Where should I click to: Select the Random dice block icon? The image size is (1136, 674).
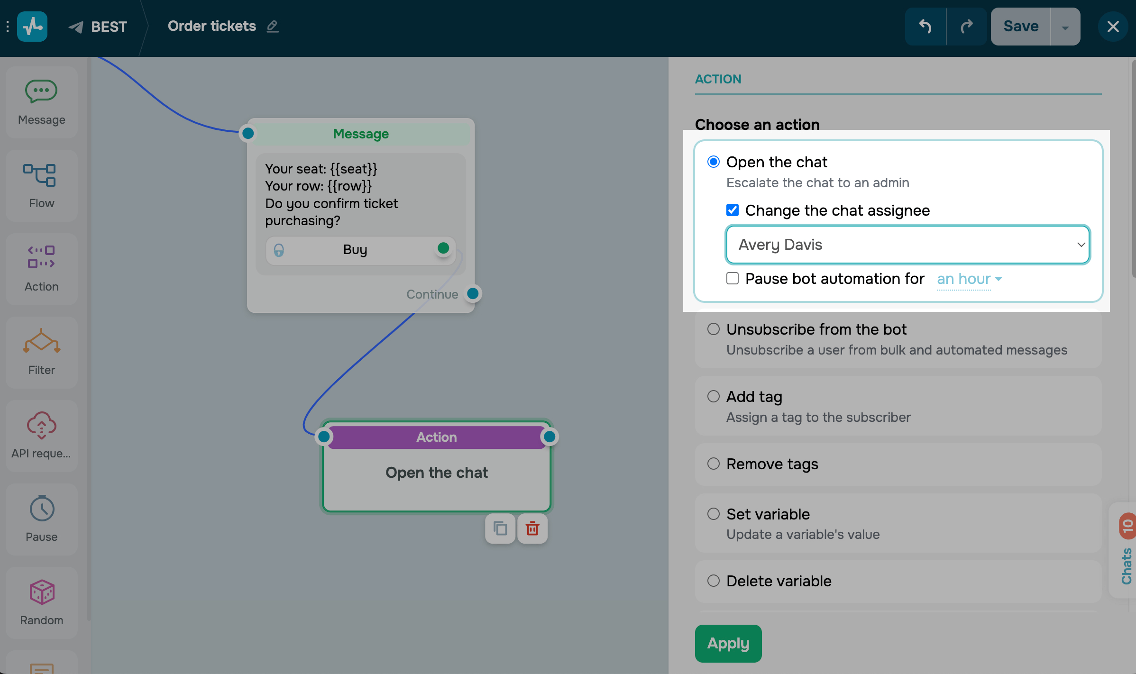(42, 592)
